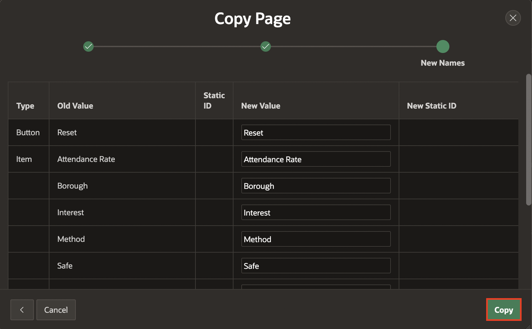Edit the Reset new value field
Image resolution: width=532 pixels, height=329 pixels.
(316, 133)
